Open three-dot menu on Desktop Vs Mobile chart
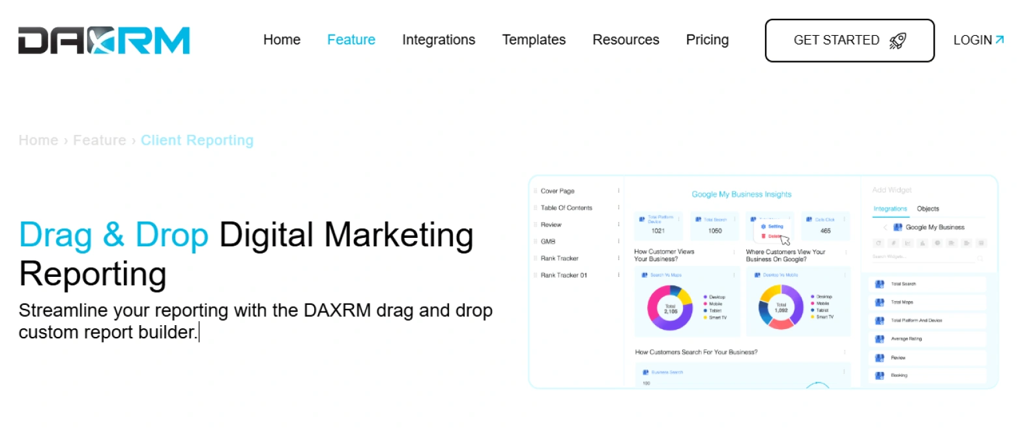Screen dimensions: 1018x432 click(x=845, y=275)
